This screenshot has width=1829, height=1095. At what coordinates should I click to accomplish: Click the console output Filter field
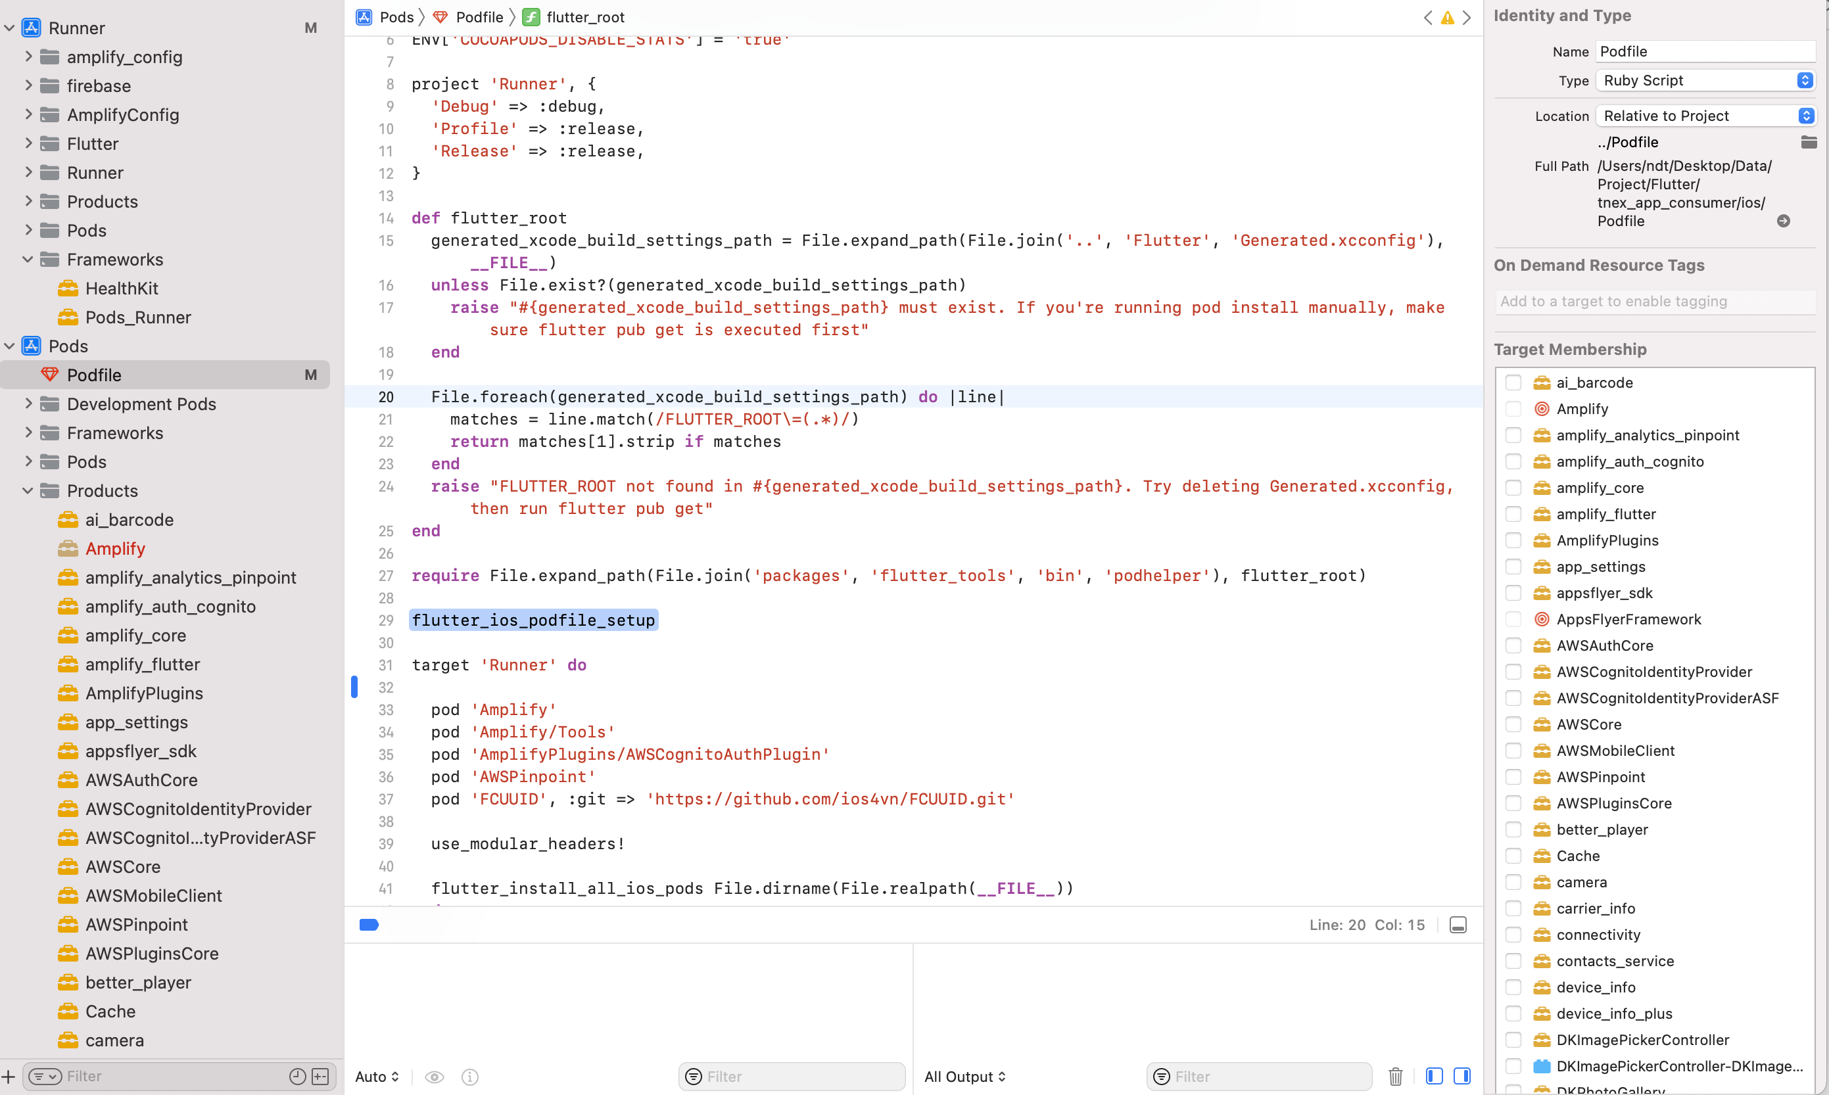coord(1259,1077)
